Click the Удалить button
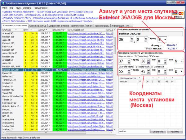Image resolution: width=186 pixels, height=140 pixels. click(x=175, y=132)
